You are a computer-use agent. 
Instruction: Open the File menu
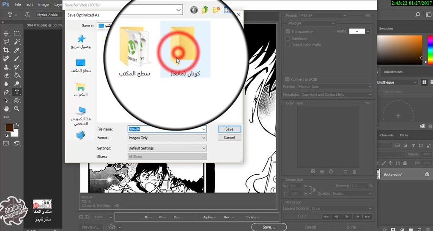(x=18, y=4)
